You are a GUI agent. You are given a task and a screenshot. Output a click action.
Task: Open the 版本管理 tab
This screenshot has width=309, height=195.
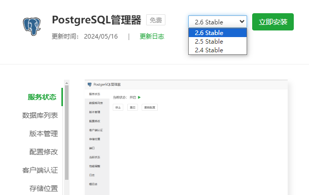pos(44,134)
